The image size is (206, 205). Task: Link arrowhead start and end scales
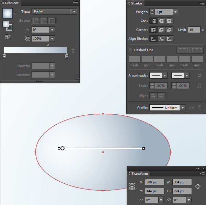coord(199,86)
